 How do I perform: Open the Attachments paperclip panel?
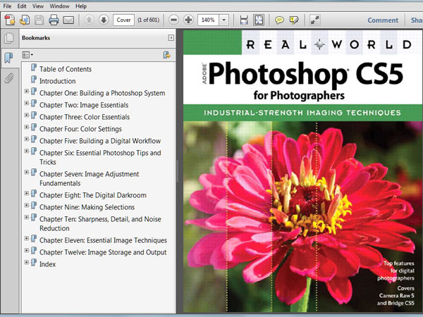point(8,78)
